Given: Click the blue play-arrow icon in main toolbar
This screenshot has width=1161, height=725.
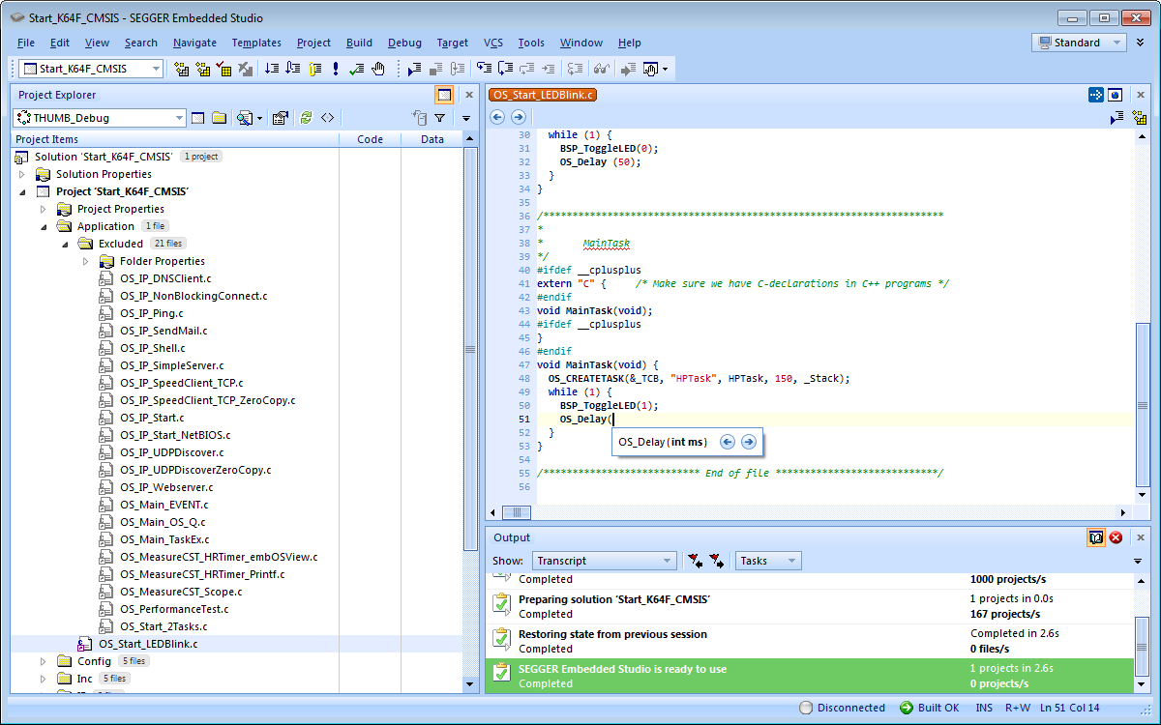Looking at the screenshot, I should point(414,69).
